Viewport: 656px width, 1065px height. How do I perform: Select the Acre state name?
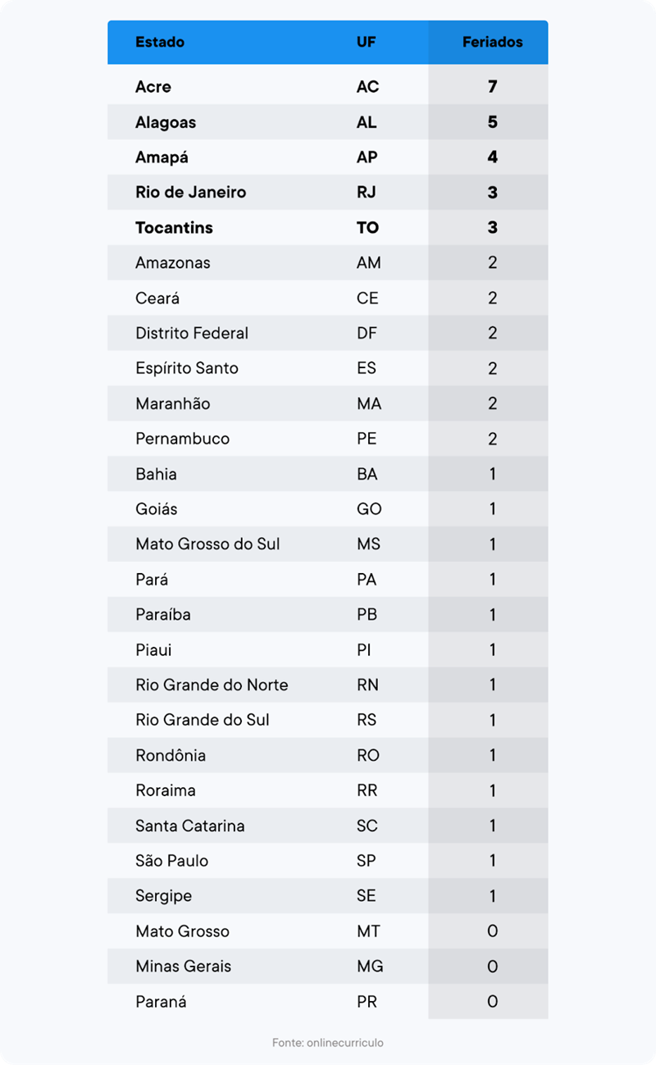point(153,87)
